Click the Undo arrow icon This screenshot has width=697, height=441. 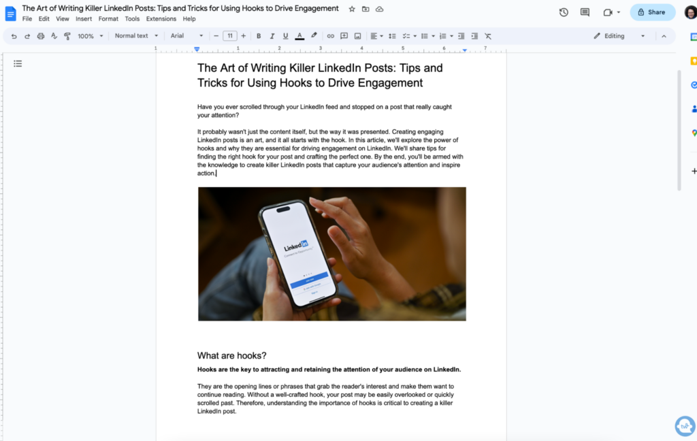(x=14, y=36)
